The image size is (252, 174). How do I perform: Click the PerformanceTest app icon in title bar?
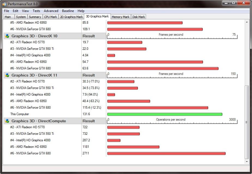pos(5,4)
